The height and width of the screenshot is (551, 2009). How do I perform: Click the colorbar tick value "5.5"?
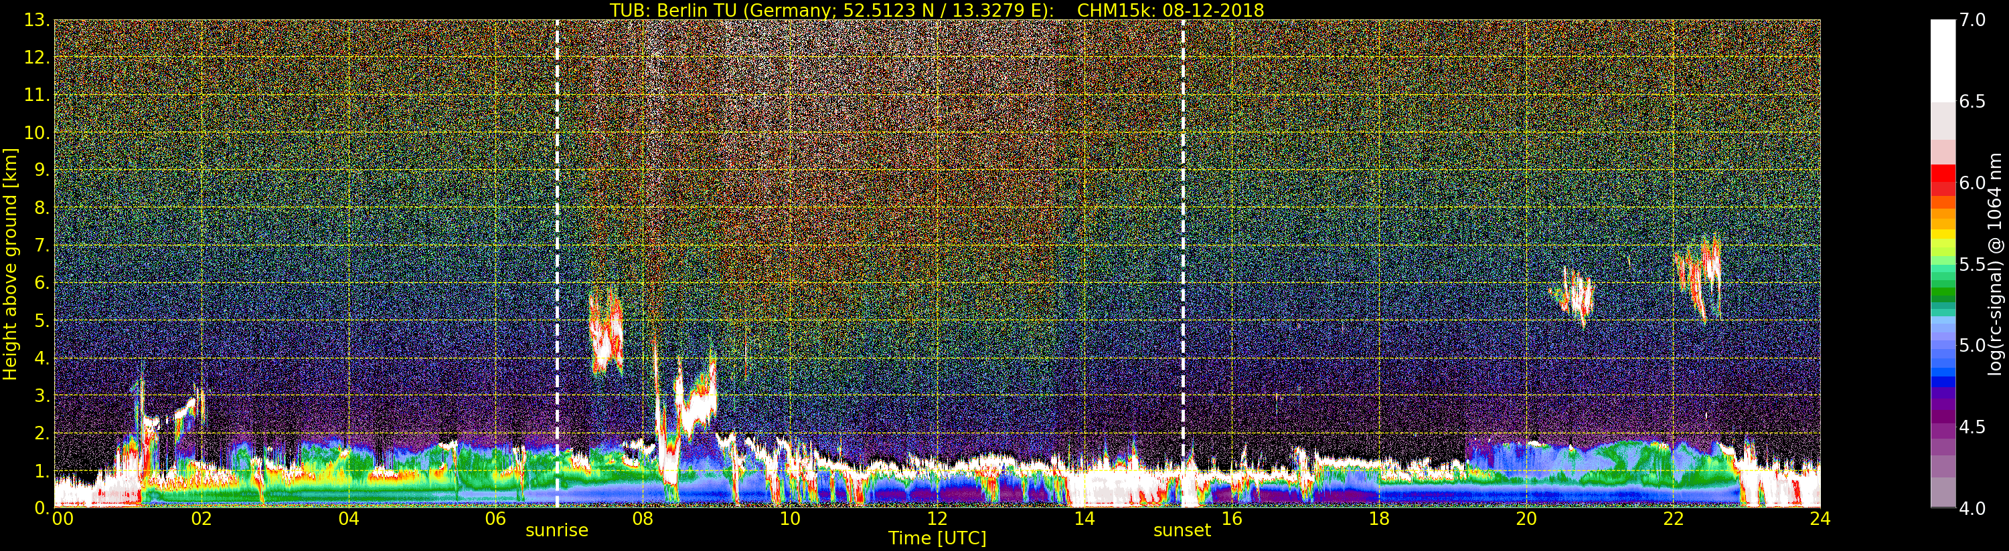point(1972,264)
